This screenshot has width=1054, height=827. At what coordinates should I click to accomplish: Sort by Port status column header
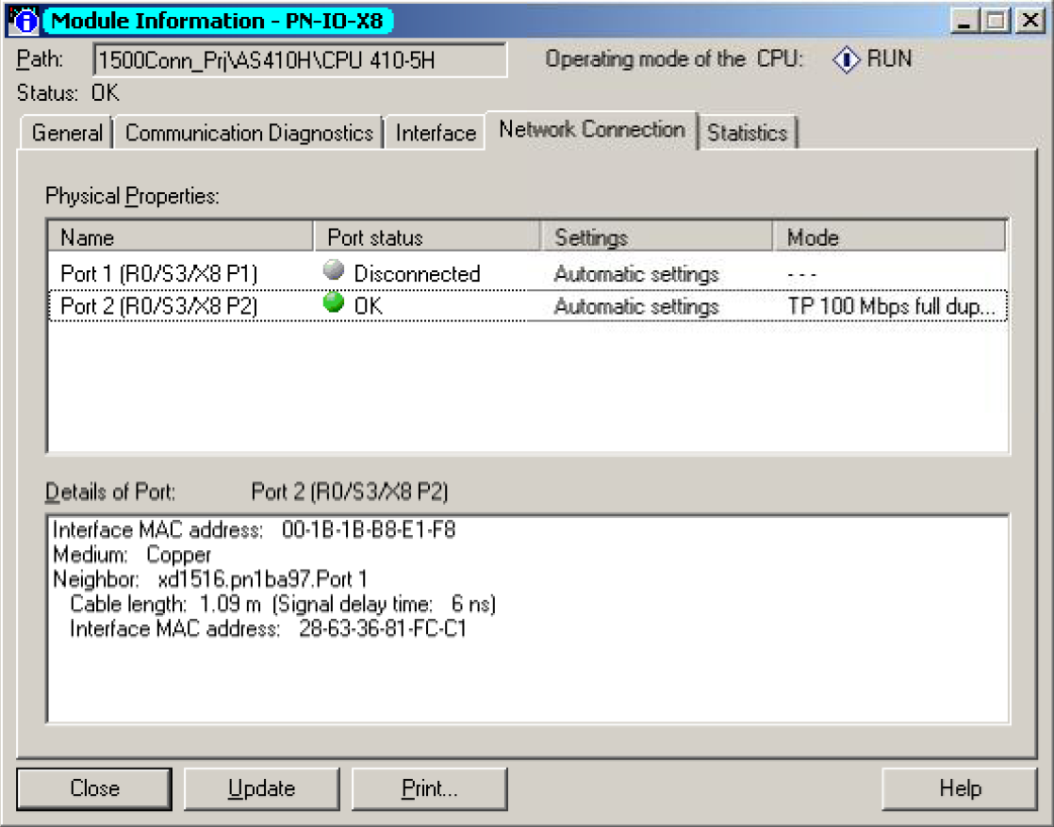click(426, 236)
